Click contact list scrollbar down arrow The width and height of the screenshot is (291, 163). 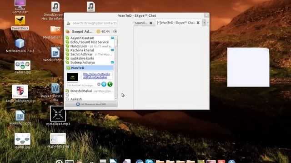(116, 99)
